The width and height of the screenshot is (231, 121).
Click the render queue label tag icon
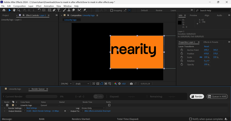coord(13,102)
